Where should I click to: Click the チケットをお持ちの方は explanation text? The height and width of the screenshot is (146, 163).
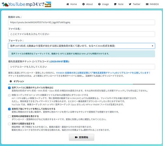[x=66, y=76]
